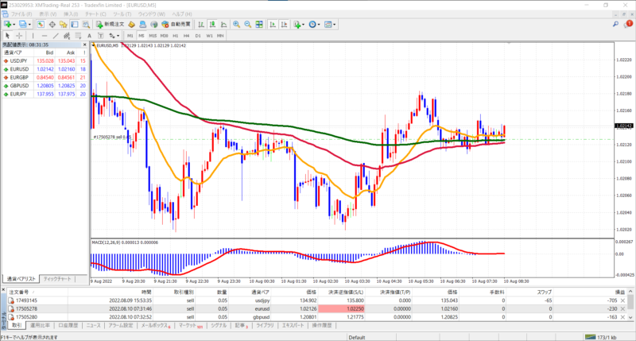Expand the periods dropdown arrow
The image size is (636, 341).
point(319,25)
